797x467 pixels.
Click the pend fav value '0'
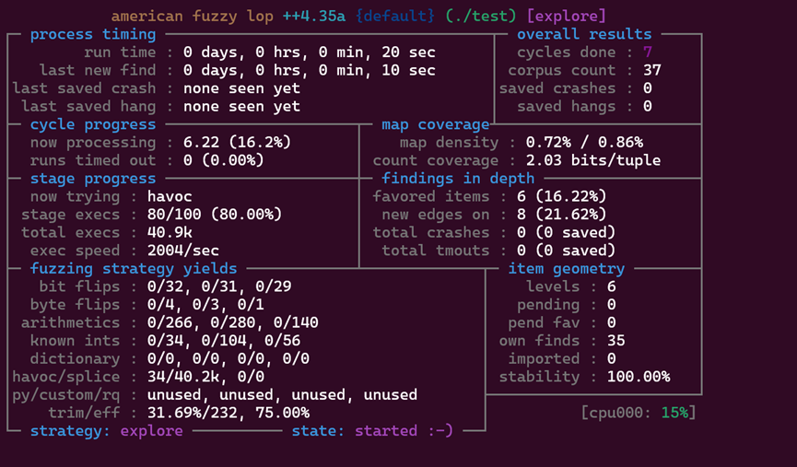click(x=612, y=322)
